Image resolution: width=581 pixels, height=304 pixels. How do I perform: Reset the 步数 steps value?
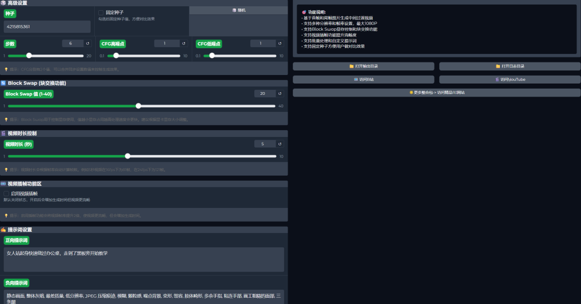(x=87, y=43)
